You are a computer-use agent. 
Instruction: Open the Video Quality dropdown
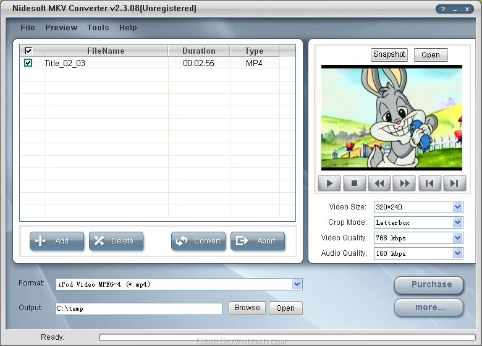[457, 237]
